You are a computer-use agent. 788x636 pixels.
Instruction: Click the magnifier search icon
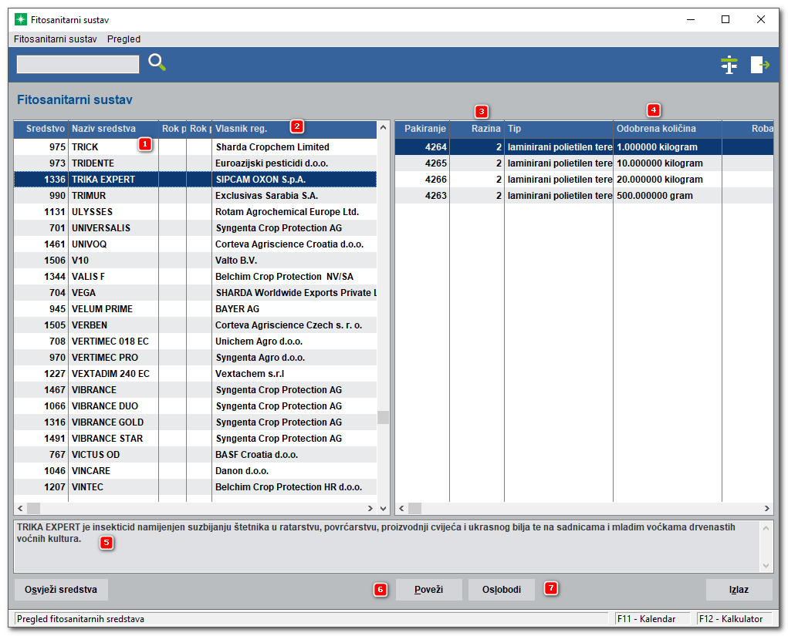point(157,62)
